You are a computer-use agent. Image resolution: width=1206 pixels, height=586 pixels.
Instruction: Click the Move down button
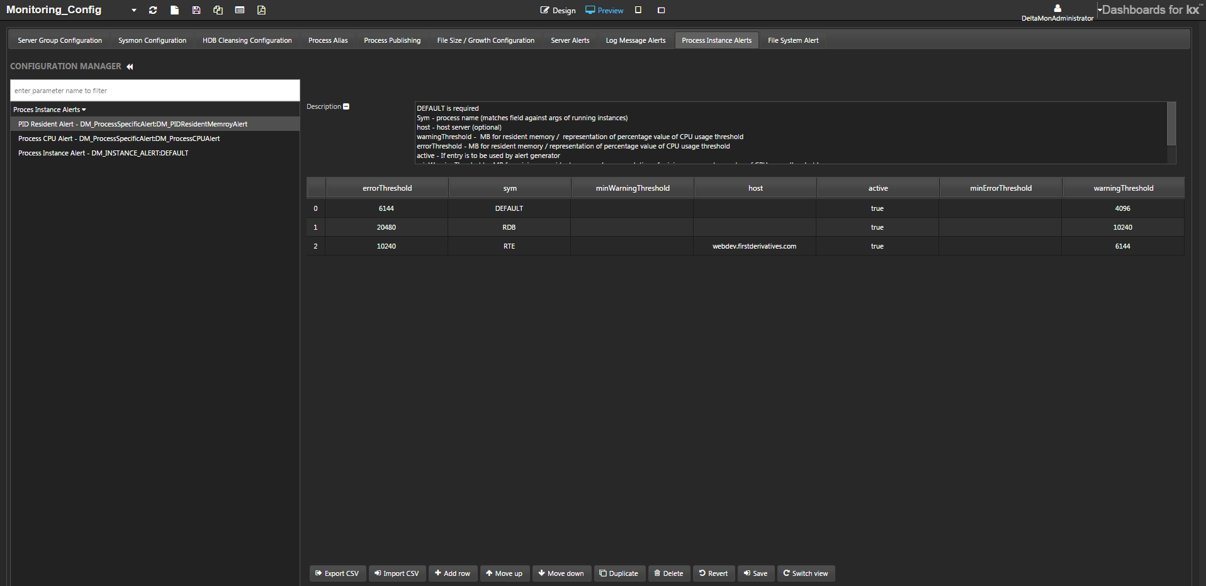click(561, 573)
